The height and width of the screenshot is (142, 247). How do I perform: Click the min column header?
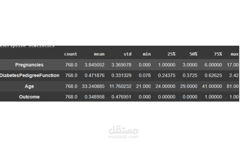(x=147, y=54)
